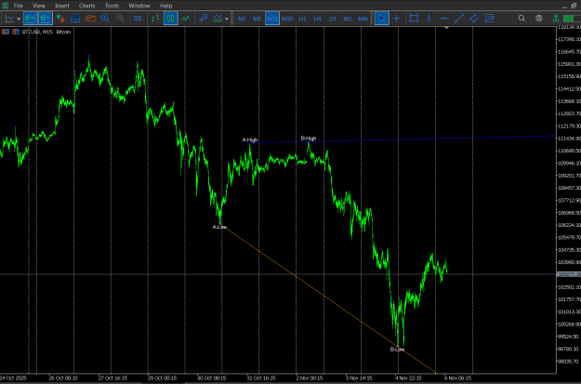
Task: Select the MN timeframe
Action: pyautogui.click(x=363, y=19)
